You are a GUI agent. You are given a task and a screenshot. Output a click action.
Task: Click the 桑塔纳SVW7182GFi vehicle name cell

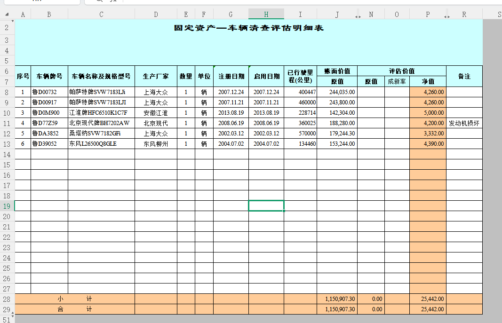(101, 134)
